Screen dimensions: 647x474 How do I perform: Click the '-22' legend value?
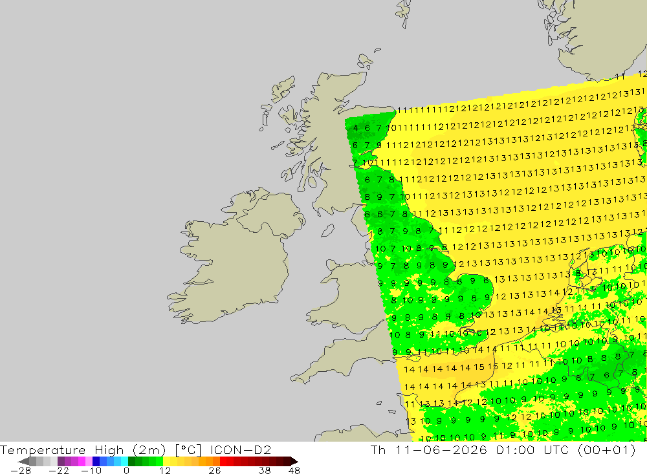tap(59, 470)
